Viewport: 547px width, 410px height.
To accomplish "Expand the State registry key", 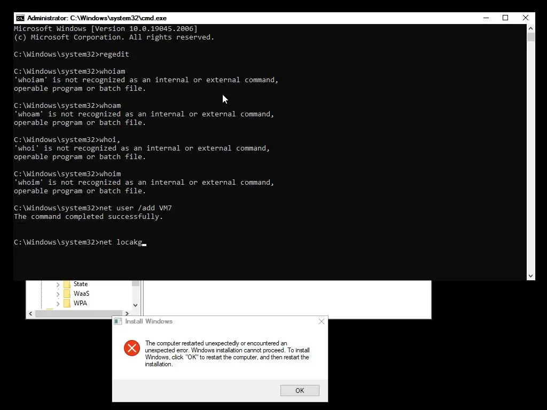I will pyautogui.click(x=58, y=285).
